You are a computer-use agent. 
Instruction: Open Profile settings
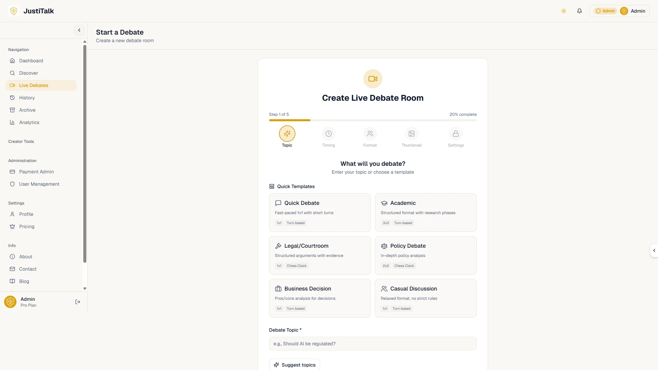(41, 214)
